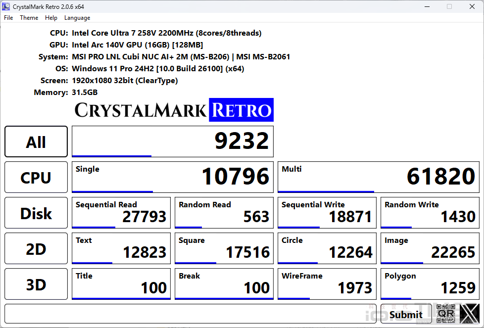Viewport: 484px width, 328px height.
Task: Submit the benchmark score
Action: point(406,314)
